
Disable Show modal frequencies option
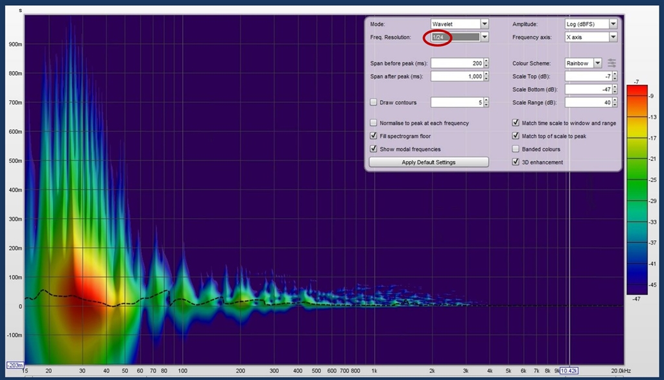(x=373, y=149)
